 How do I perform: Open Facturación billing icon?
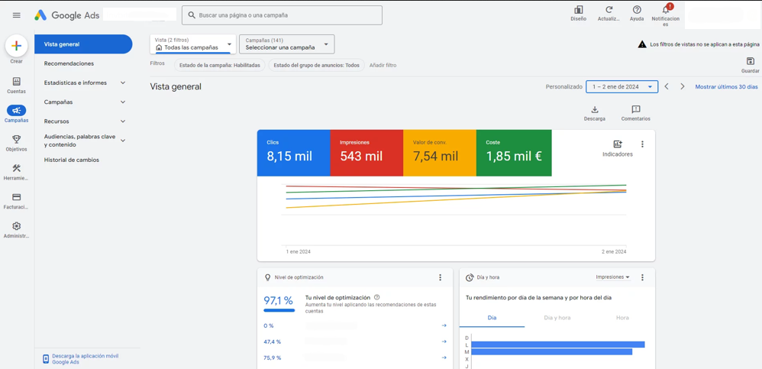[16, 198]
